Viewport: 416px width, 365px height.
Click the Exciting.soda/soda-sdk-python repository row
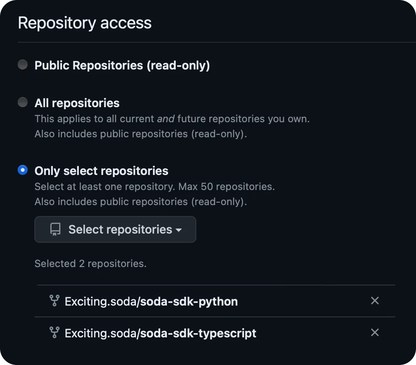point(151,301)
